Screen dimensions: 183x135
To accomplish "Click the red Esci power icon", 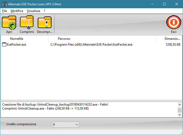I will [x=173, y=23].
